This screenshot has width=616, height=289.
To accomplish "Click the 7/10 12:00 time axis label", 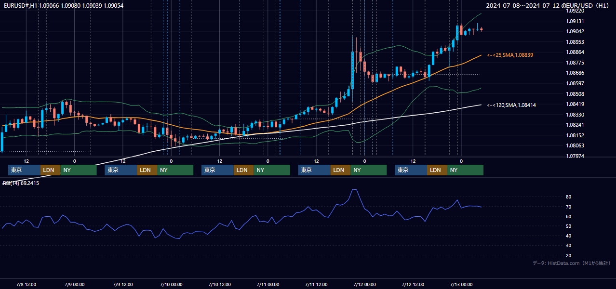I will (x=219, y=284).
